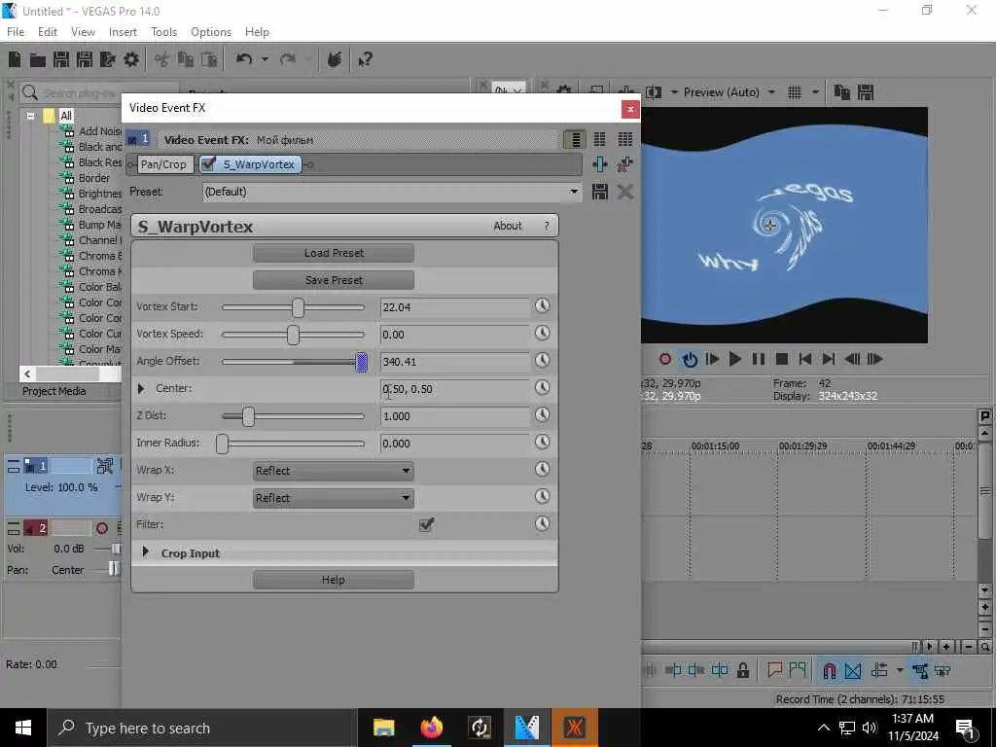Open the Tools menu

[x=163, y=32]
